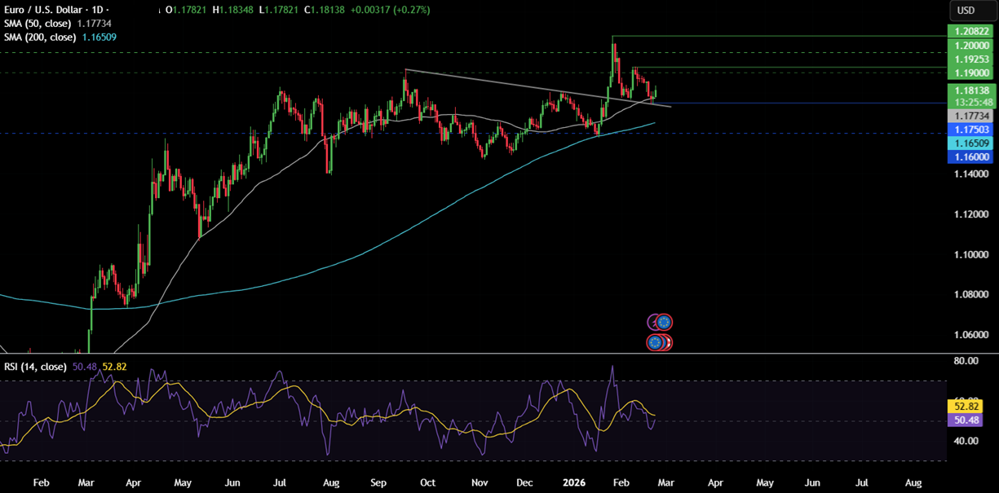This screenshot has height=493, width=999.
Task: Click the purple lightning event icon
Action: (653, 322)
